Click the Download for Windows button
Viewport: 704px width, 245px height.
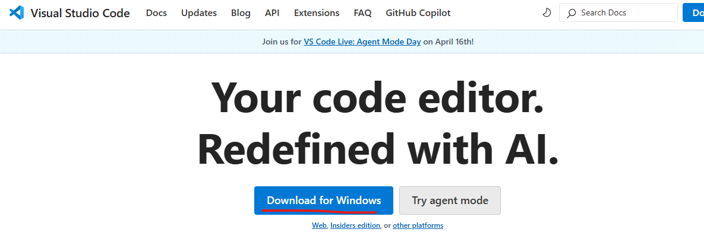tap(324, 200)
